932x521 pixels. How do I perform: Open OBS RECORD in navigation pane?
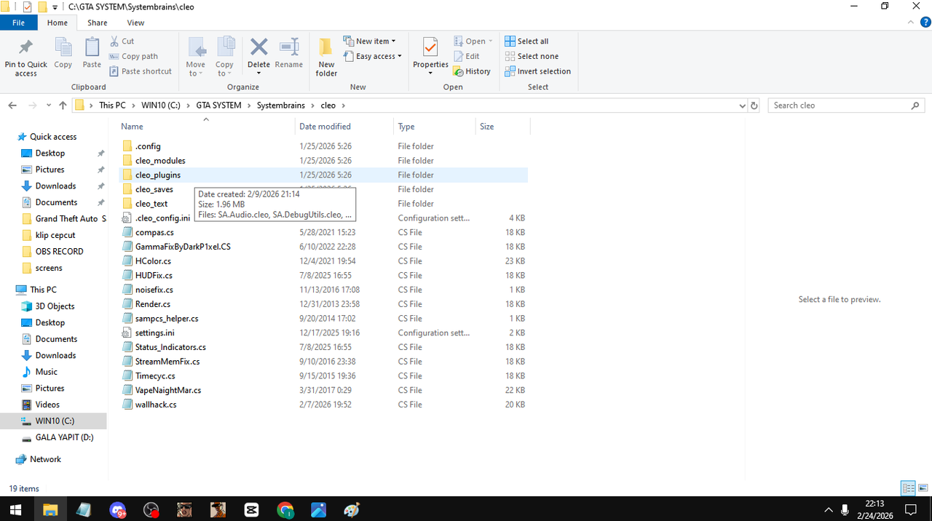59,252
